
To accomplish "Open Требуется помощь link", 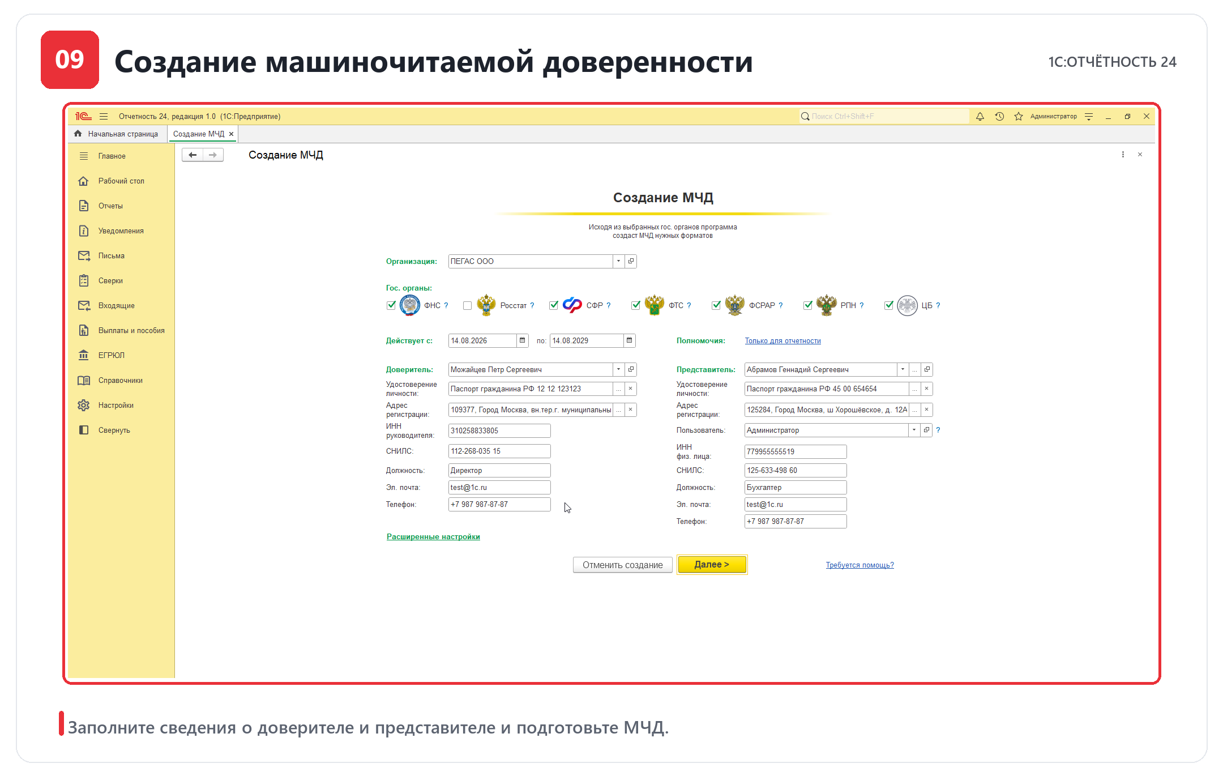I will (x=859, y=565).
